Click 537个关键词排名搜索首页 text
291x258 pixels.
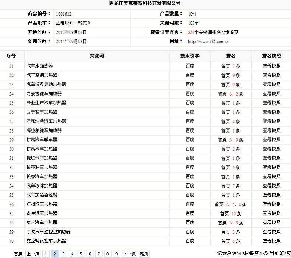click(x=213, y=32)
